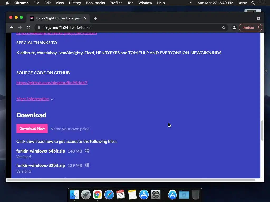Open Spotlight search in the menu bar

[x=253, y=3]
